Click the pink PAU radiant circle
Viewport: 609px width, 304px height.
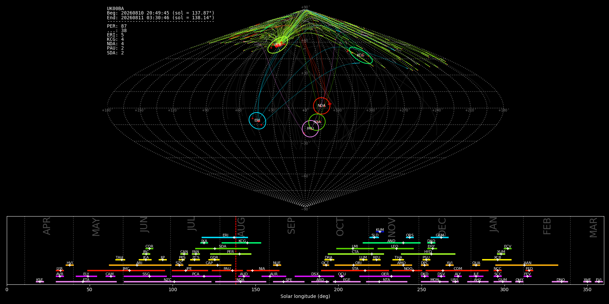click(310, 129)
